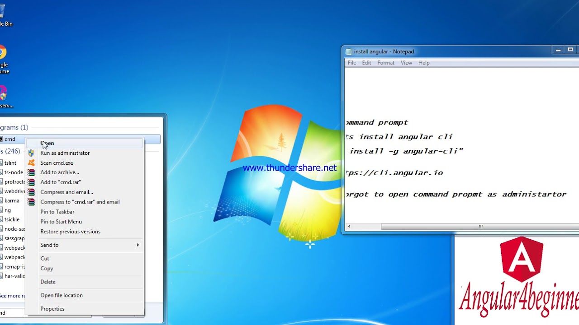
Task: Select the Google Chrome desktop icon
Action: (4, 60)
